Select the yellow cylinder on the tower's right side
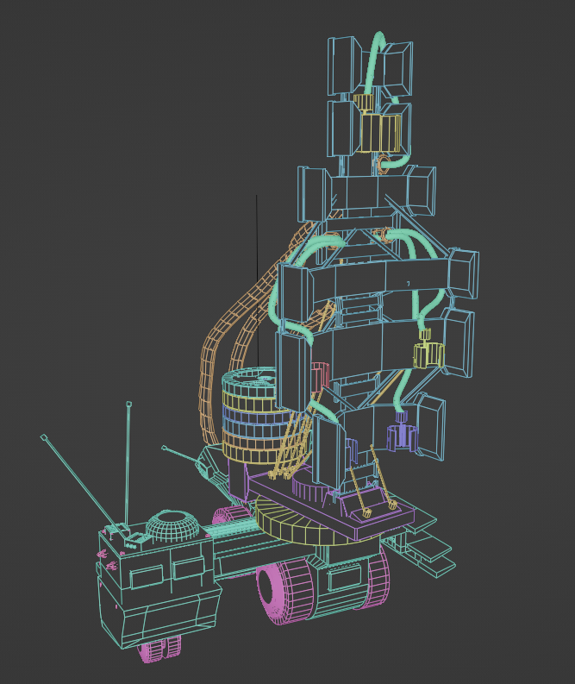This screenshot has height=684, width=575. [x=428, y=355]
